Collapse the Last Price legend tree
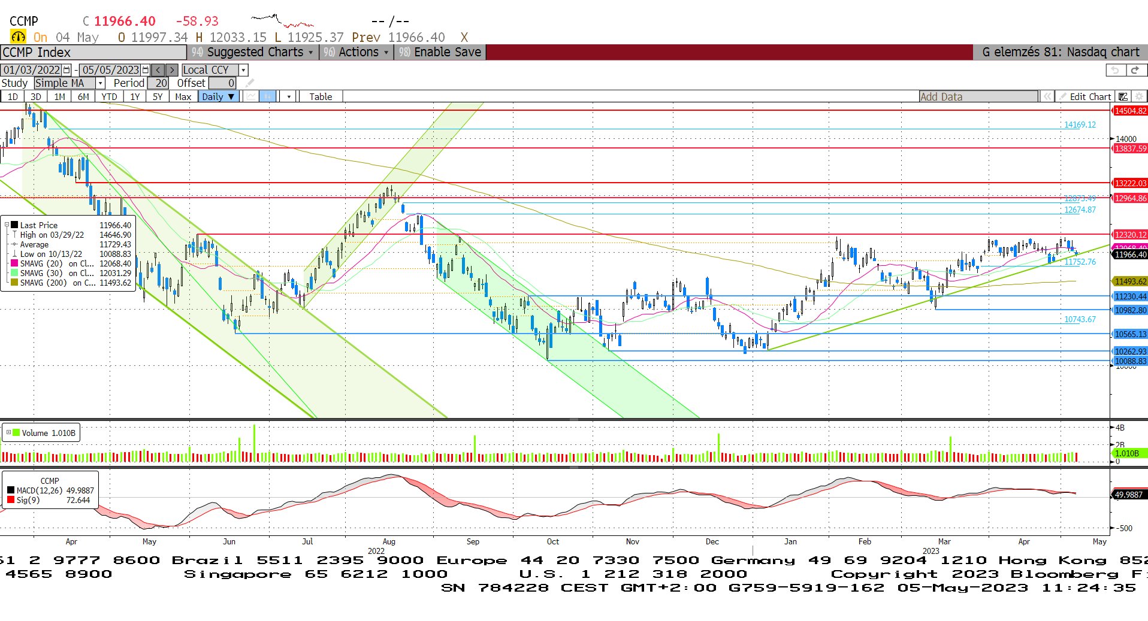 7,225
